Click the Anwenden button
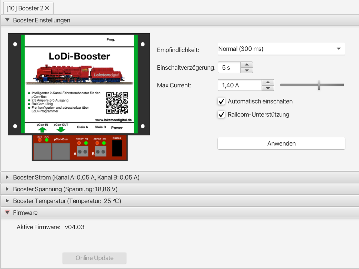Viewport: 359px width, 269px height. coord(281,143)
